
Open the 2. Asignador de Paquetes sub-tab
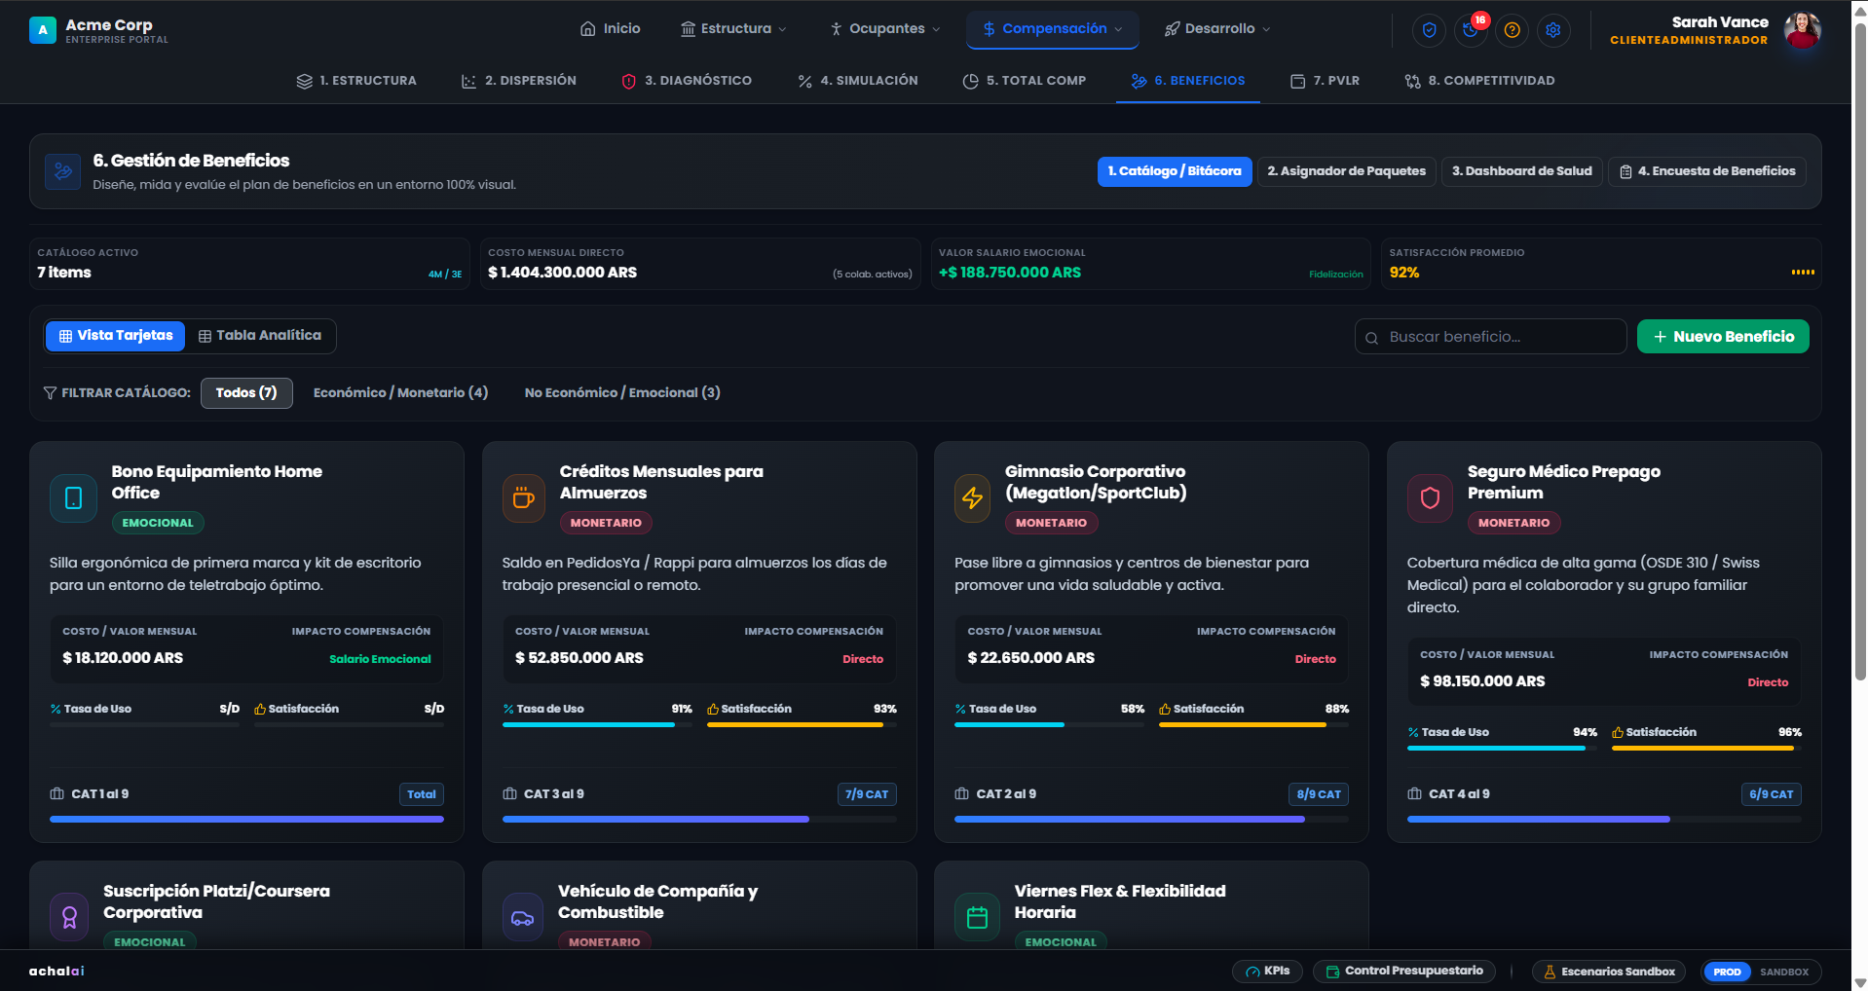pyautogui.click(x=1347, y=172)
